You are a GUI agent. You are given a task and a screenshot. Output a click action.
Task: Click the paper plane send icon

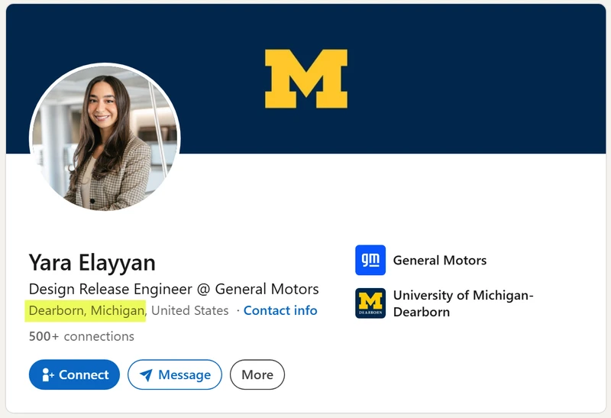coord(146,375)
